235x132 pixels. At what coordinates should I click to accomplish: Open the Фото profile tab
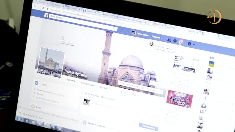point(124,92)
